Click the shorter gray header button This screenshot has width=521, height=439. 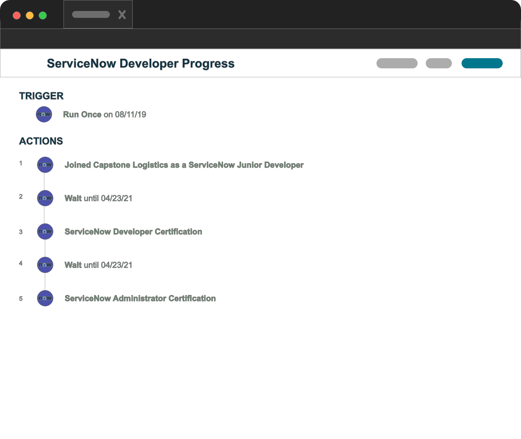click(438, 63)
